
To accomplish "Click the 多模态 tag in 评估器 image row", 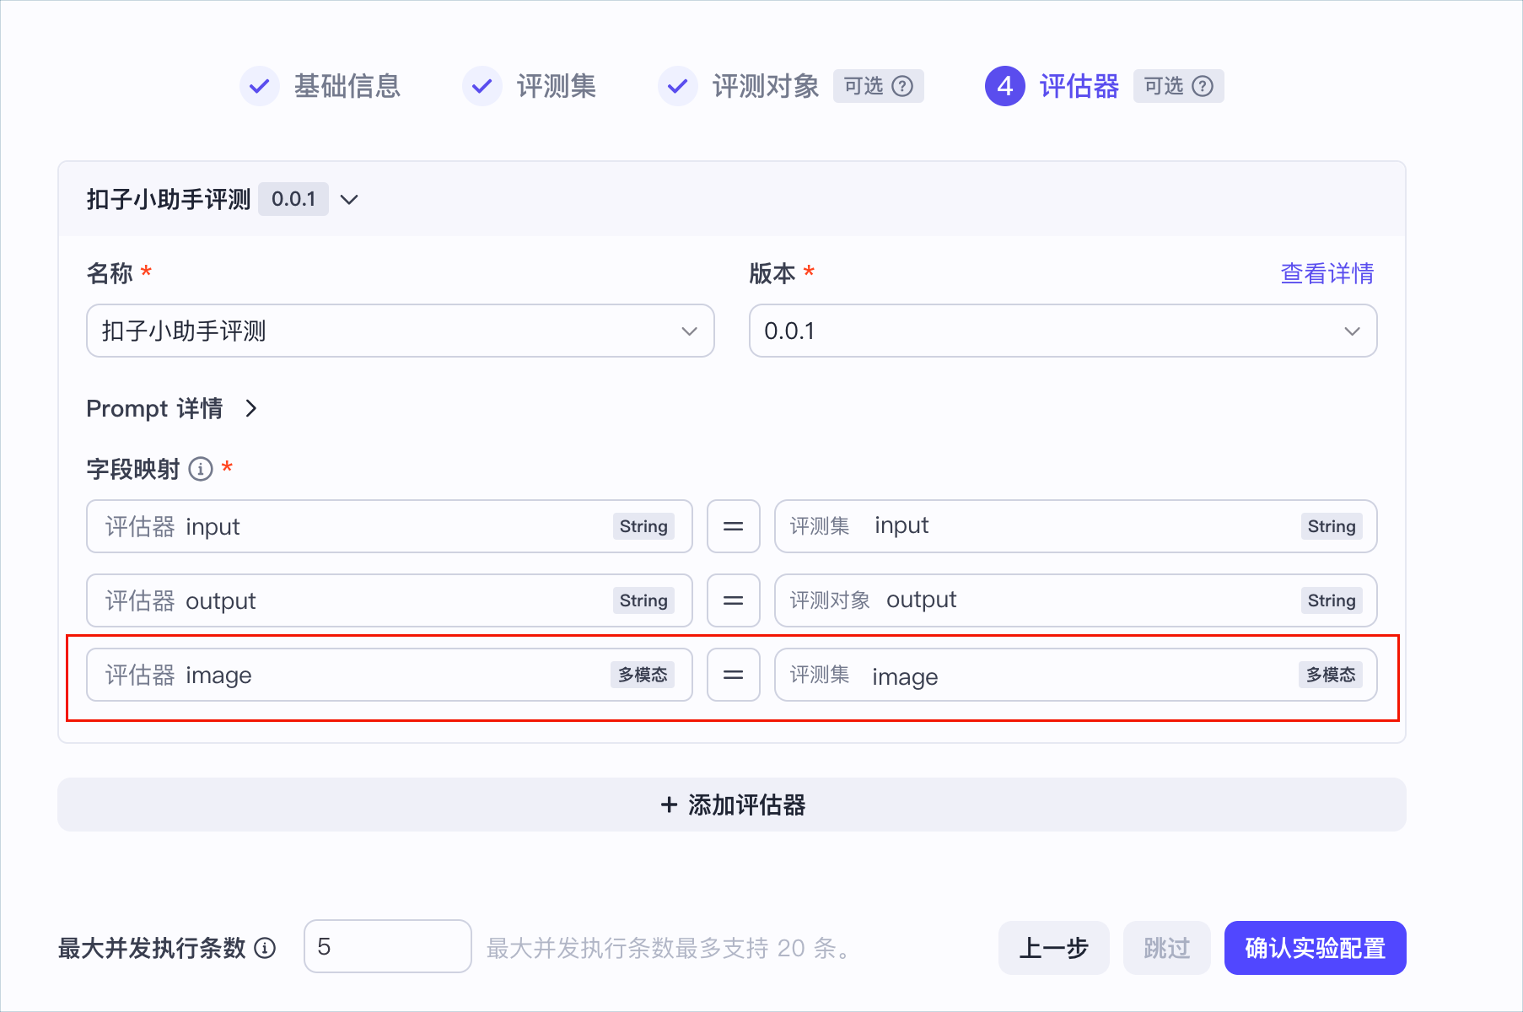I will pos(643,675).
